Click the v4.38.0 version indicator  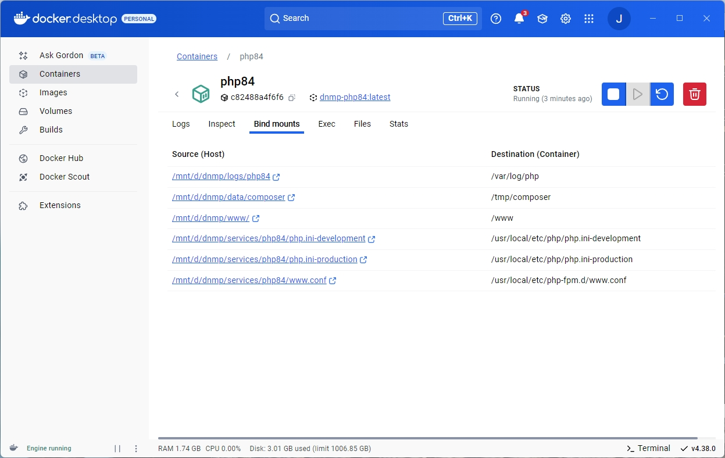coord(698,449)
